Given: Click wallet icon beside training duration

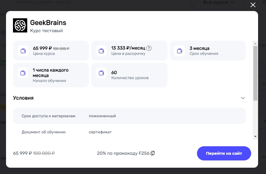Looking at the screenshot, I should 180,50.
